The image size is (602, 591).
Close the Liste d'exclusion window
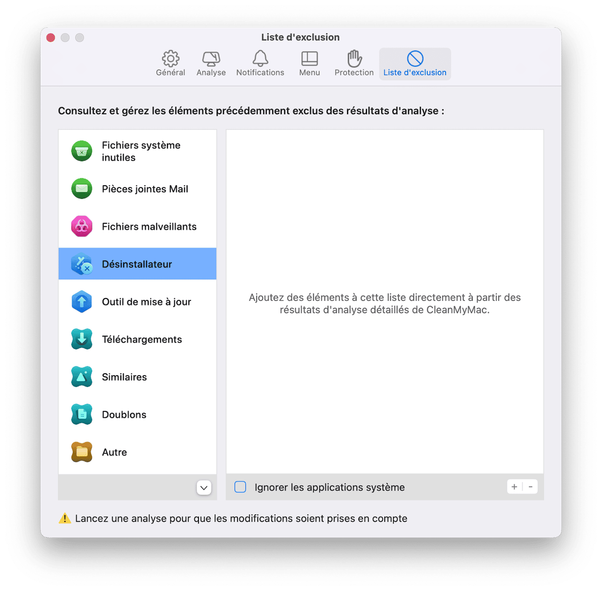click(x=50, y=38)
